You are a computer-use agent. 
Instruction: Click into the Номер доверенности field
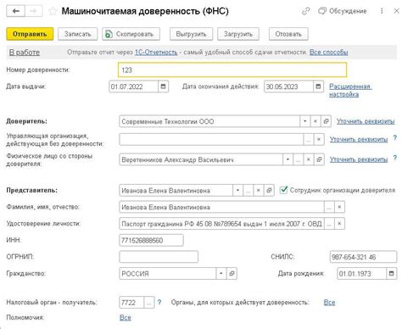point(232,70)
